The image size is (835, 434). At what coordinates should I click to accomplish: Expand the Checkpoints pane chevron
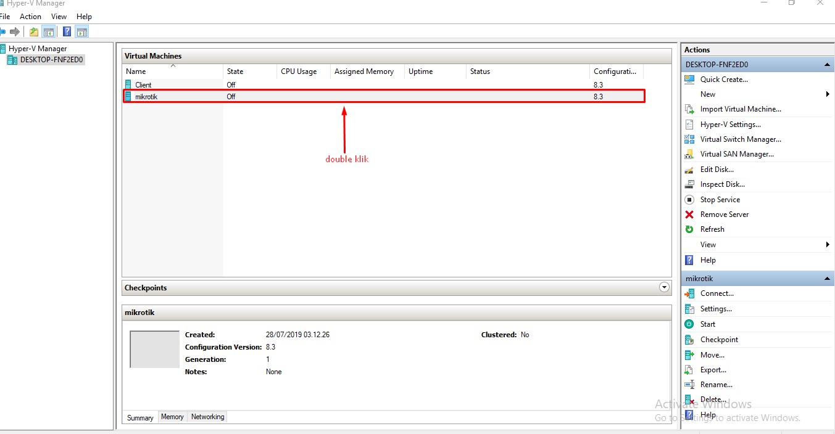tap(664, 287)
